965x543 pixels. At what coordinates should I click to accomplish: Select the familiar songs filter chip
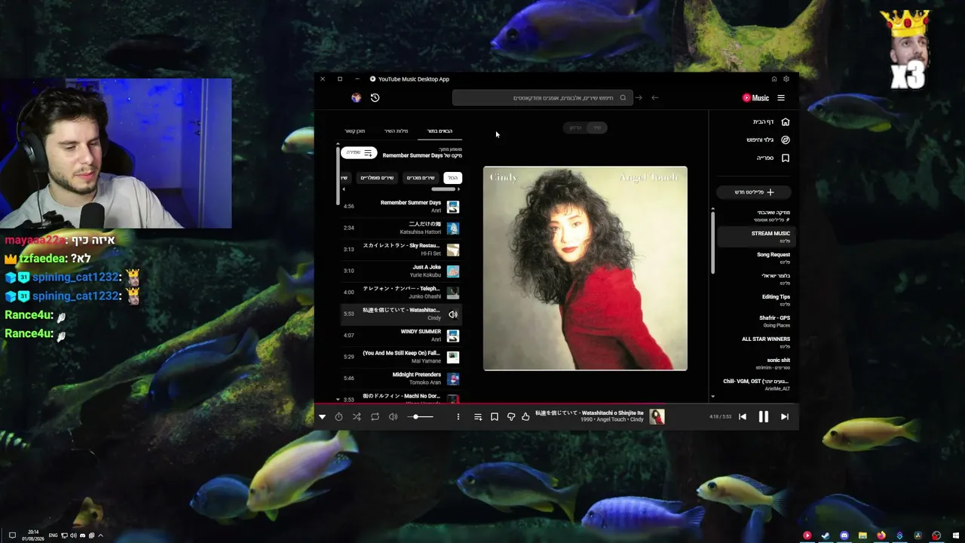421,178
